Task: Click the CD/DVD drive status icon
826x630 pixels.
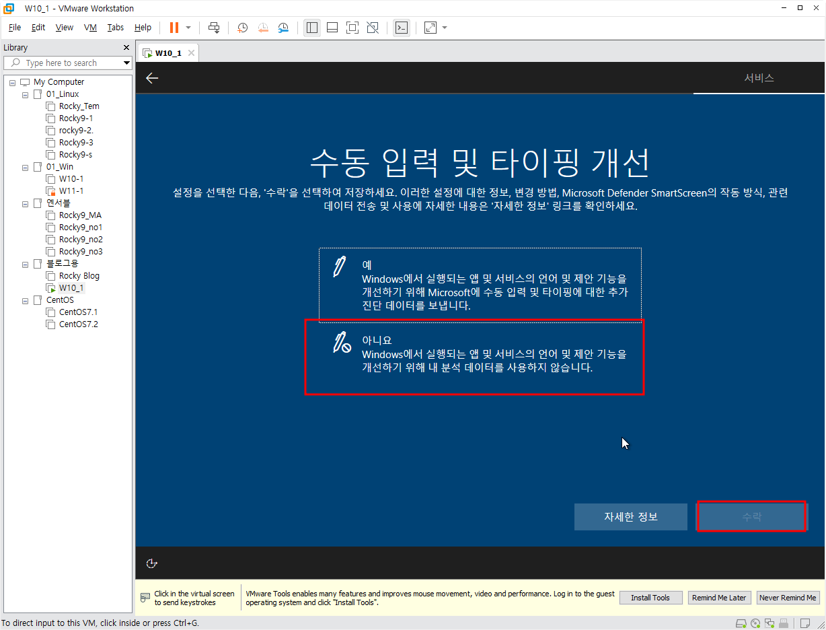Action: click(755, 623)
